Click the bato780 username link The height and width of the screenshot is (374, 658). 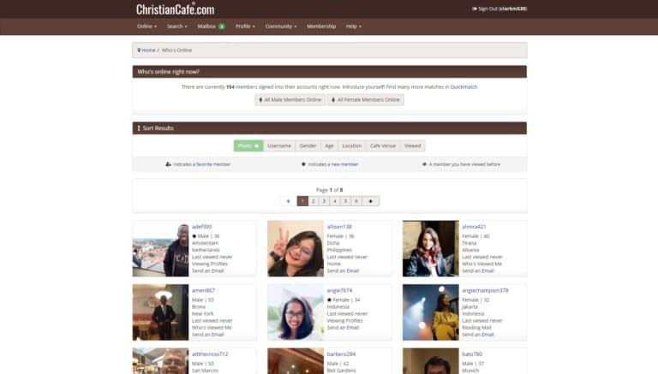tap(472, 354)
